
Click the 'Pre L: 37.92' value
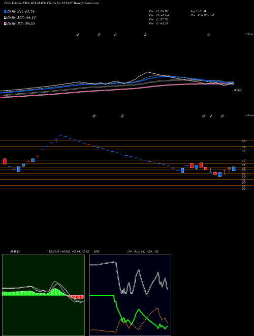pyautogui.click(x=158, y=19)
